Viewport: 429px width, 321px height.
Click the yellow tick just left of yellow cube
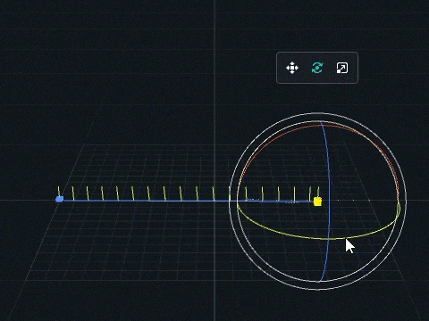point(310,193)
